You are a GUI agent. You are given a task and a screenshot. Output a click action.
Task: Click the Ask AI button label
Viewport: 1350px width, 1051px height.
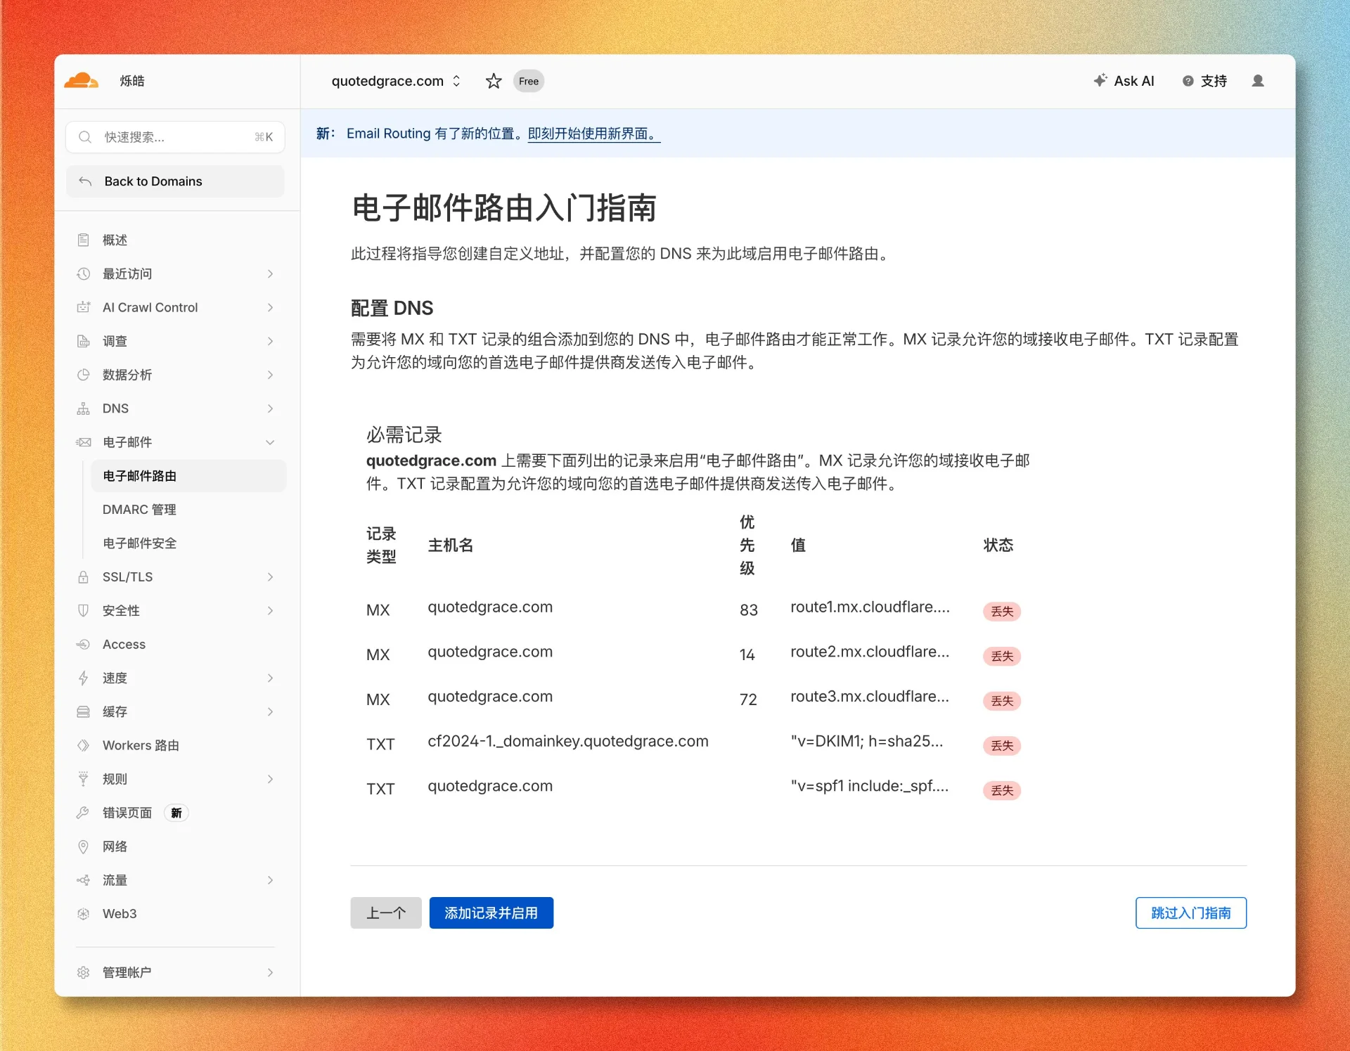click(x=1134, y=81)
